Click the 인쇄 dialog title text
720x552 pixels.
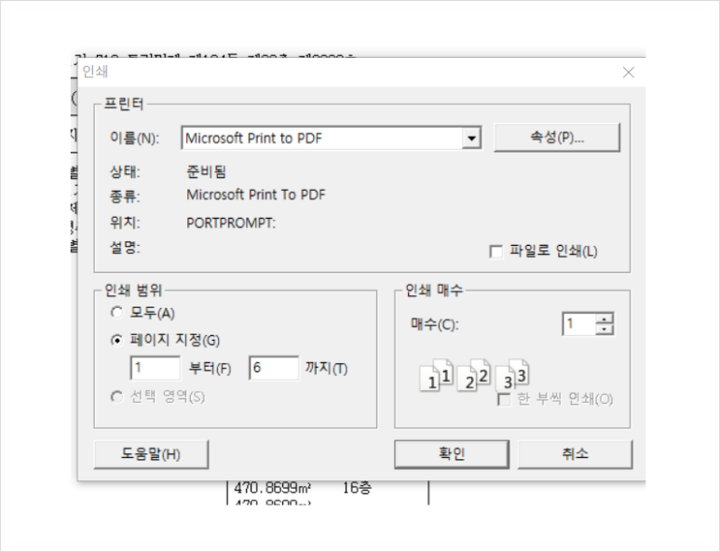tap(95, 72)
